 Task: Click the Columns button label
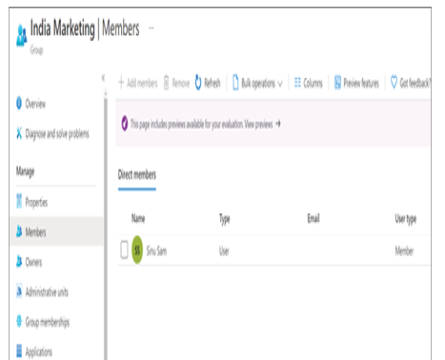tap(313, 83)
